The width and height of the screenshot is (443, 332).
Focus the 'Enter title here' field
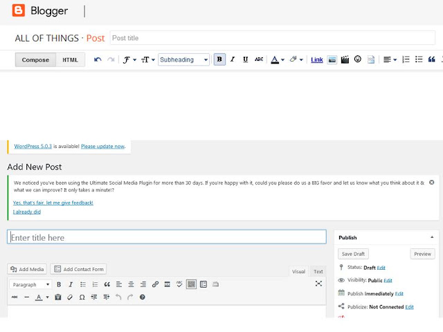tap(167, 237)
